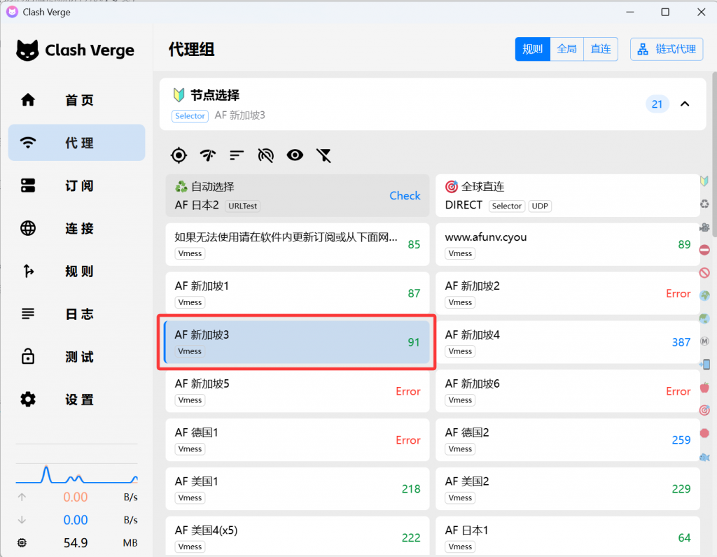Click the Selector tag under 节点选择

pos(190,116)
